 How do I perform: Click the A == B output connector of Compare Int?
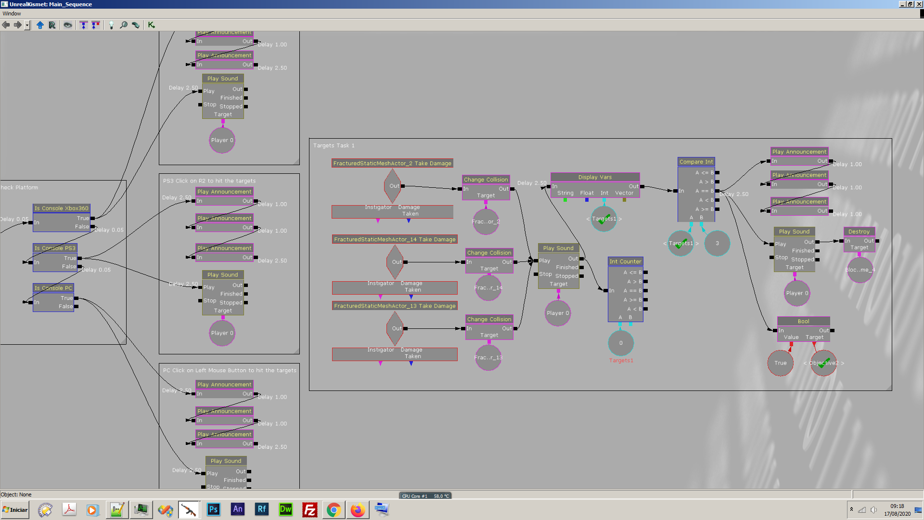[x=718, y=191]
